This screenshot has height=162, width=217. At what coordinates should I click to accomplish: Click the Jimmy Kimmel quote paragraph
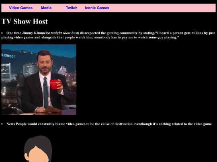pyautogui.click(x=108, y=35)
